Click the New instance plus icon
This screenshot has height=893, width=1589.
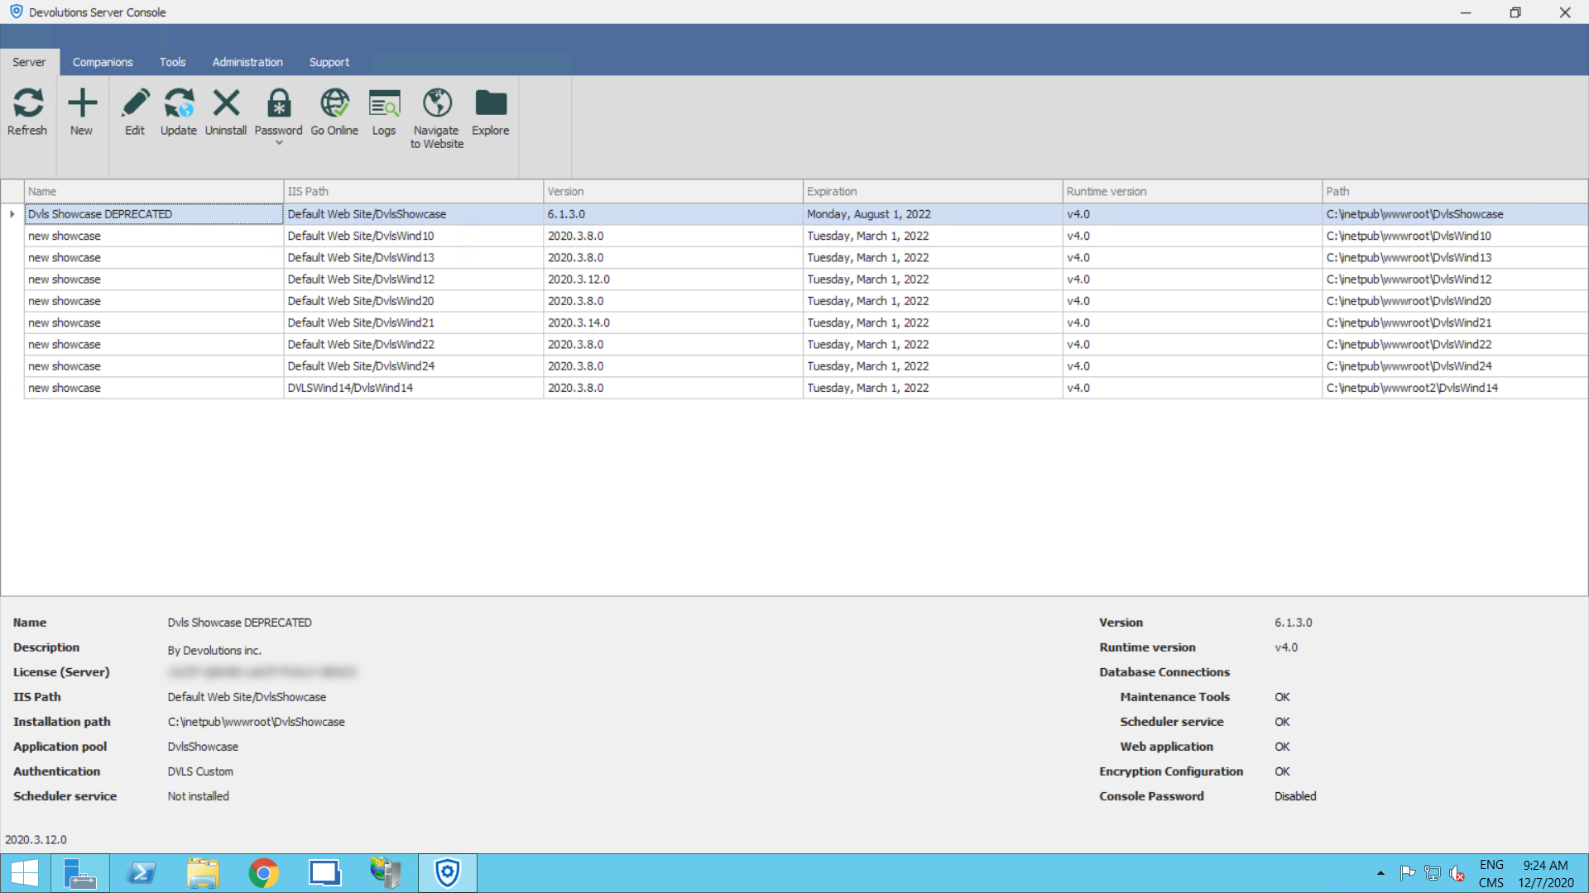click(x=81, y=104)
